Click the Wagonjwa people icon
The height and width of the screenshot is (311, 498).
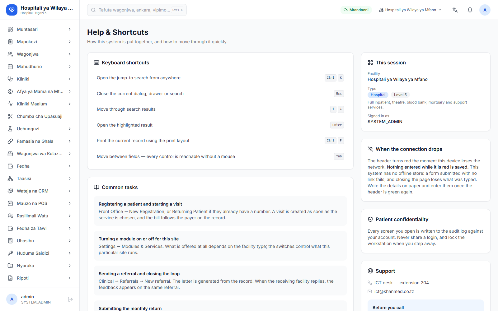point(10,54)
